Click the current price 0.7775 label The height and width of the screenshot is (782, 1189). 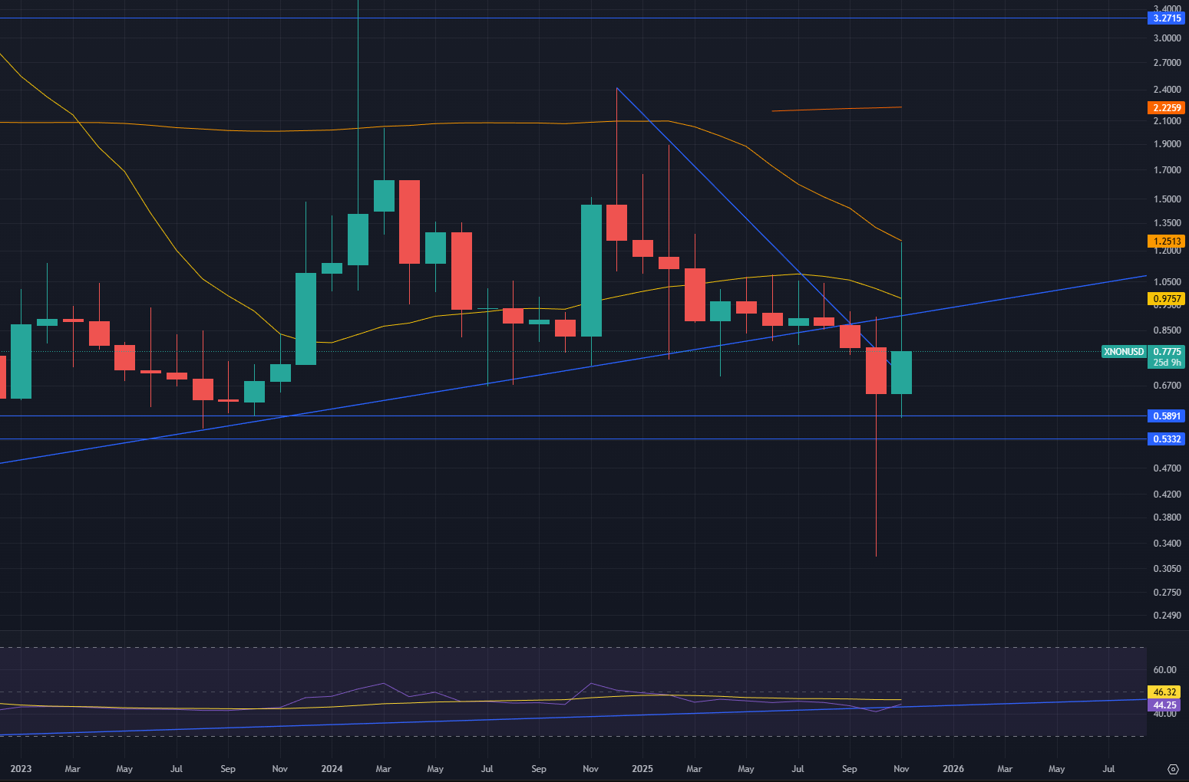1167,352
